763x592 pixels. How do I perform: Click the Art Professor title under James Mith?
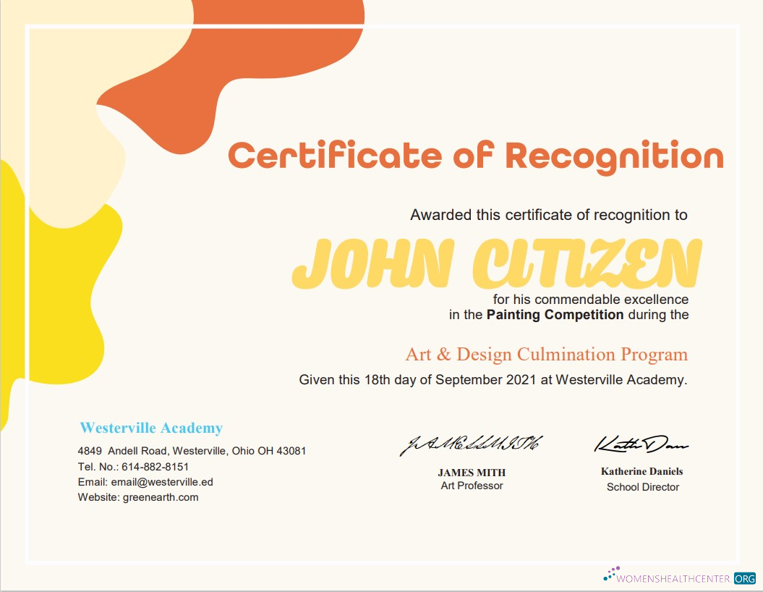click(x=473, y=486)
